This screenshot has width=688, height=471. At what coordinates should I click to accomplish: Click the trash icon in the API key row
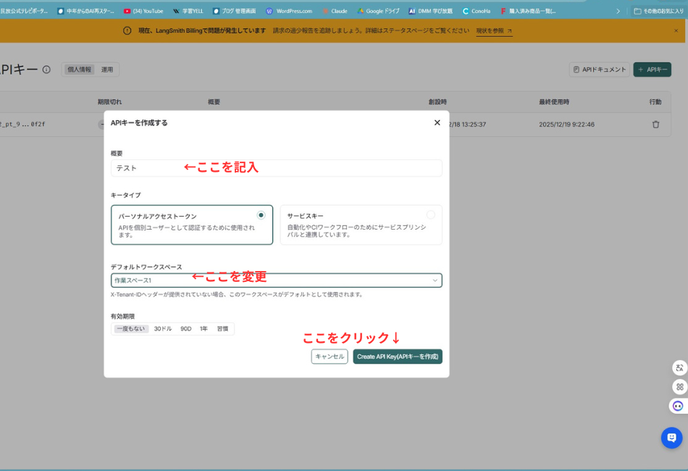pyautogui.click(x=655, y=124)
